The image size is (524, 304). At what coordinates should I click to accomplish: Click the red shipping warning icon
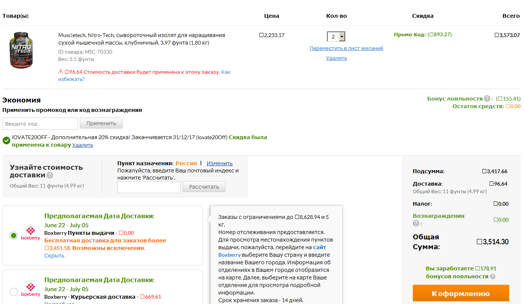(61, 72)
